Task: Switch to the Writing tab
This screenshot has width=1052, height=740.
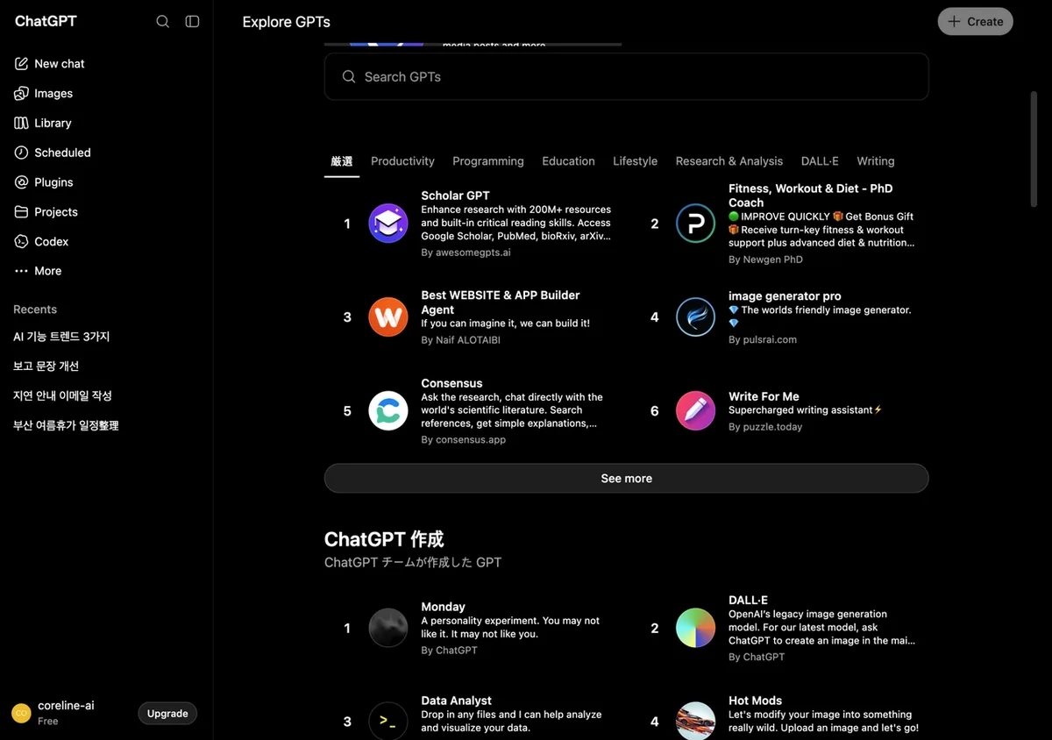Action: point(876,161)
